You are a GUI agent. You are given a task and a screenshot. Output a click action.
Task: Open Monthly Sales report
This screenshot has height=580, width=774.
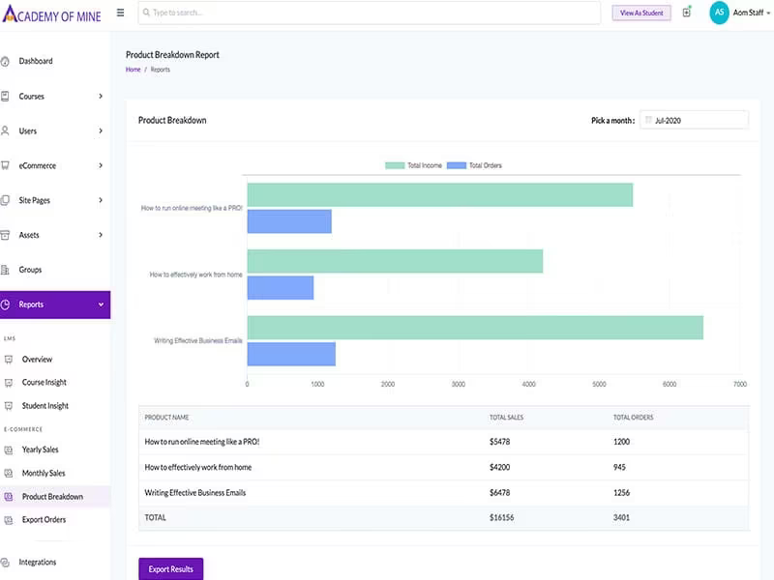point(44,473)
